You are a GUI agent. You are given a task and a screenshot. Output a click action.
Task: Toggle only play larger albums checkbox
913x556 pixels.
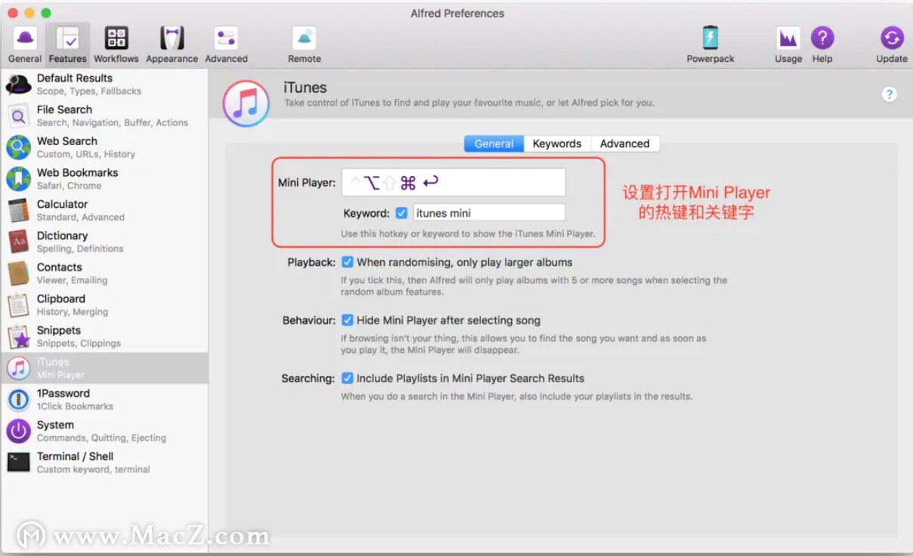click(x=348, y=262)
